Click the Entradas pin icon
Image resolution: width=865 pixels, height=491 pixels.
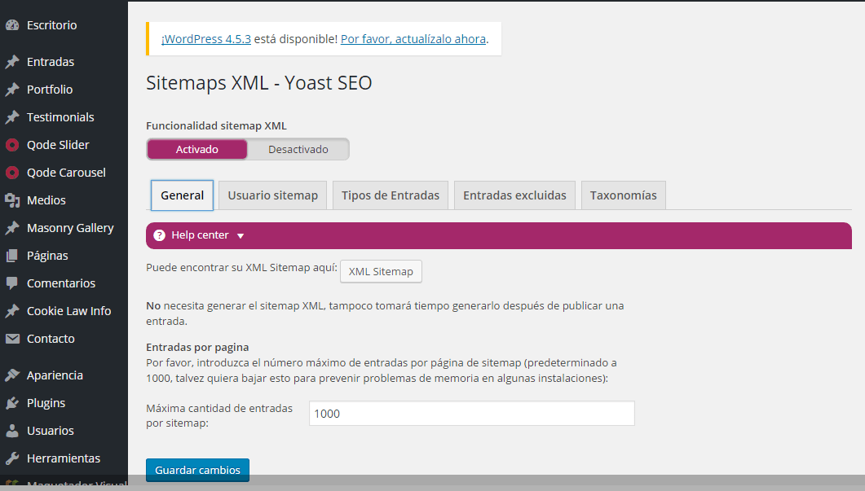(x=12, y=62)
